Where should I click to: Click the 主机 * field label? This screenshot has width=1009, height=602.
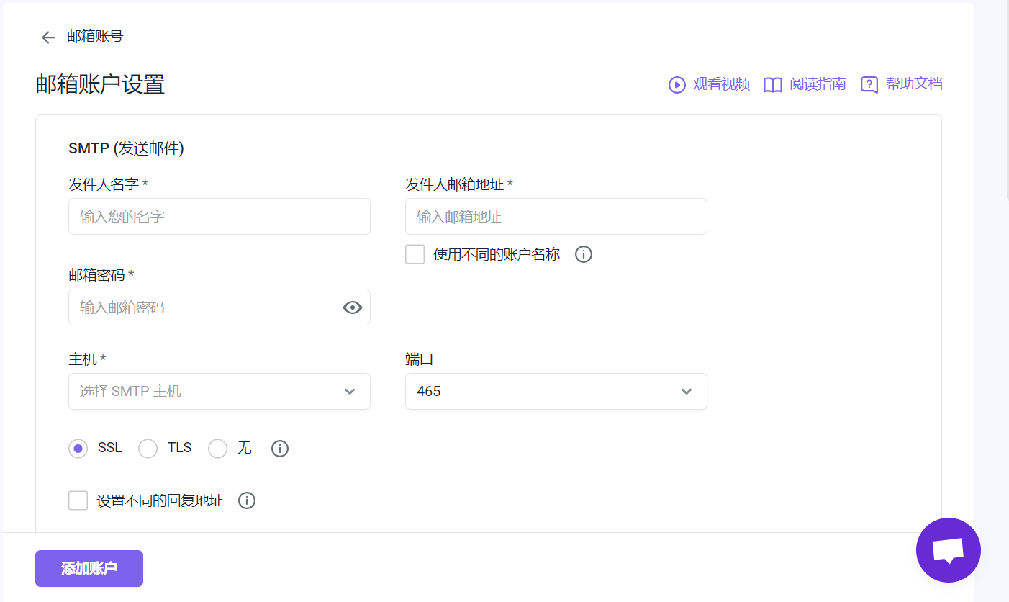pyautogui.click(x=87, y=359)
